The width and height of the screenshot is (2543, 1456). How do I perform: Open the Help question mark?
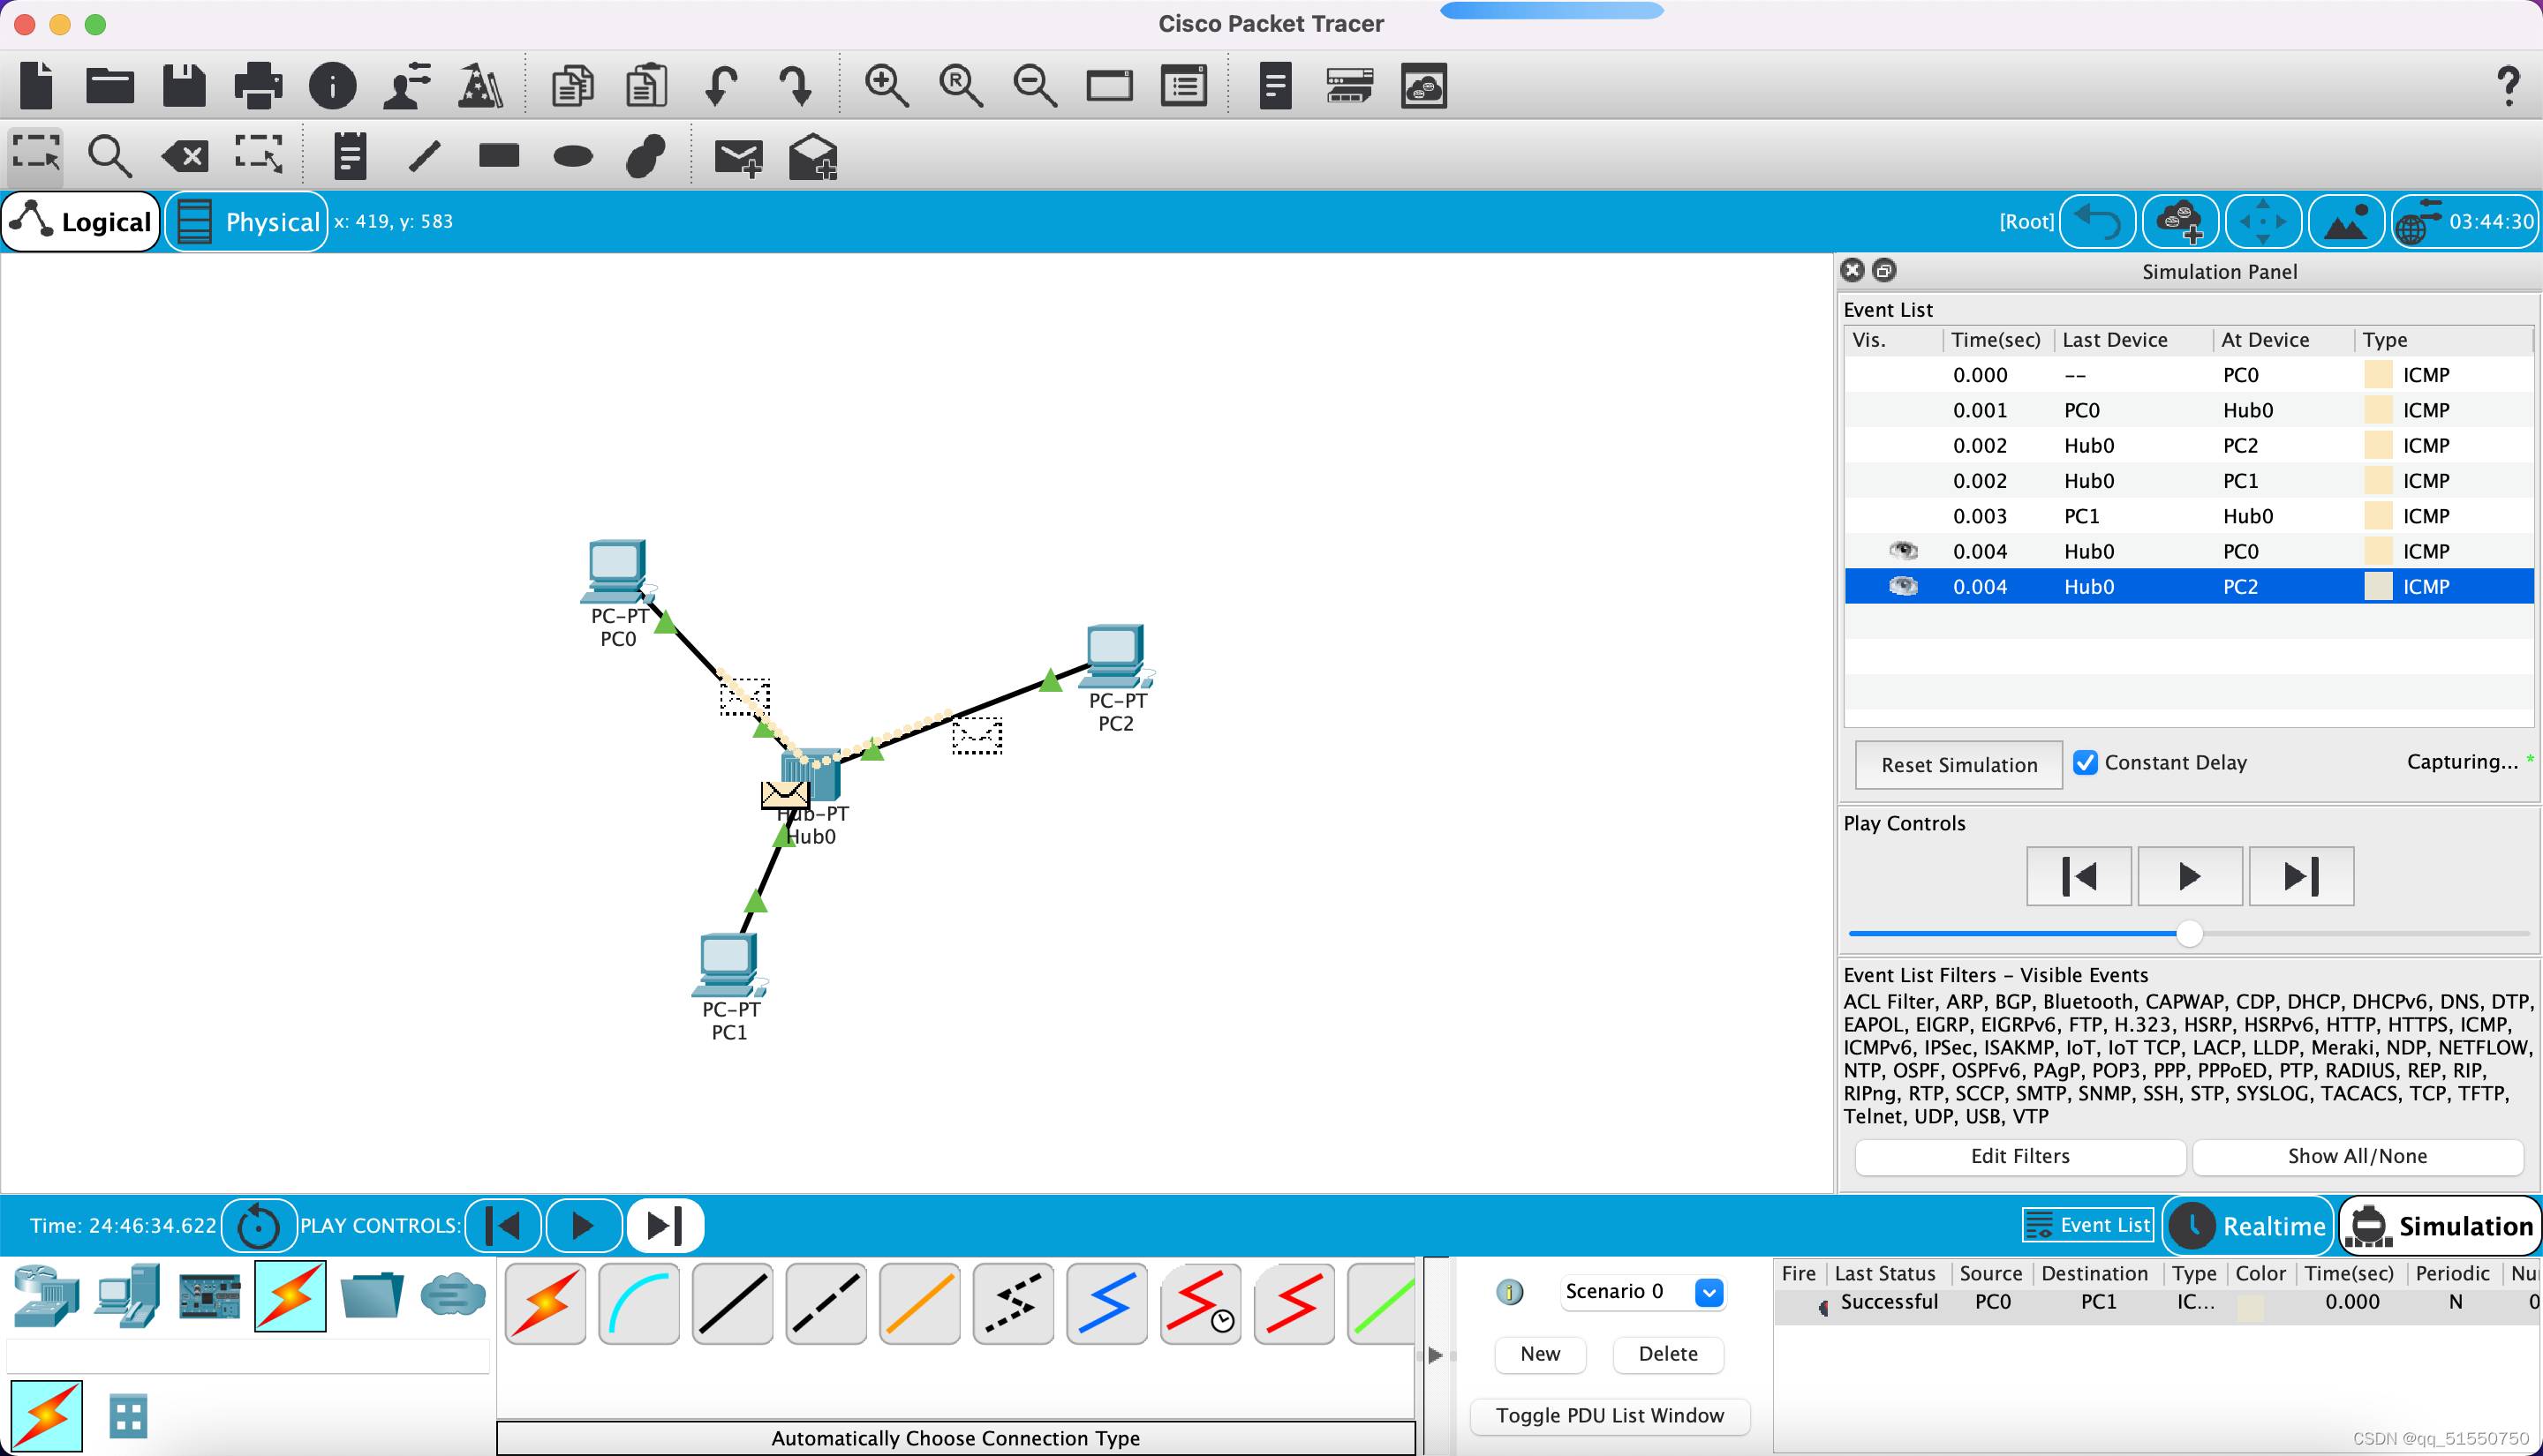coord(2508,85)
